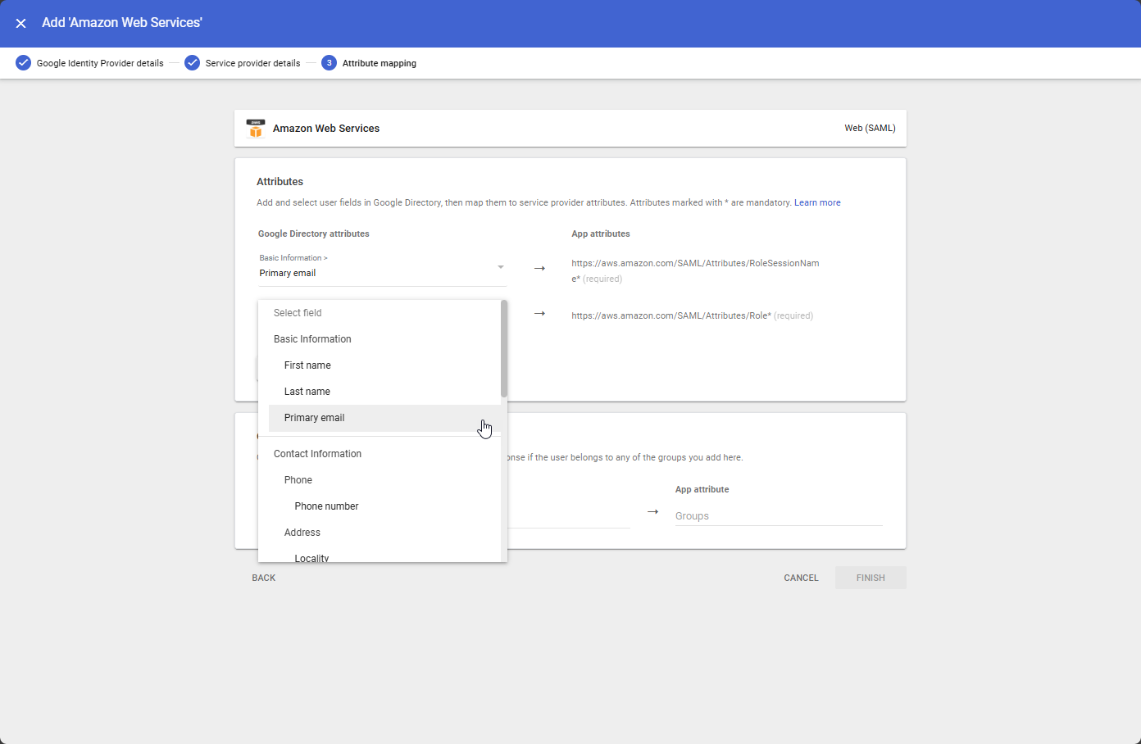
Task: Choose Phone number from the list
Action: pyautogui.click(x=380, y=506)
